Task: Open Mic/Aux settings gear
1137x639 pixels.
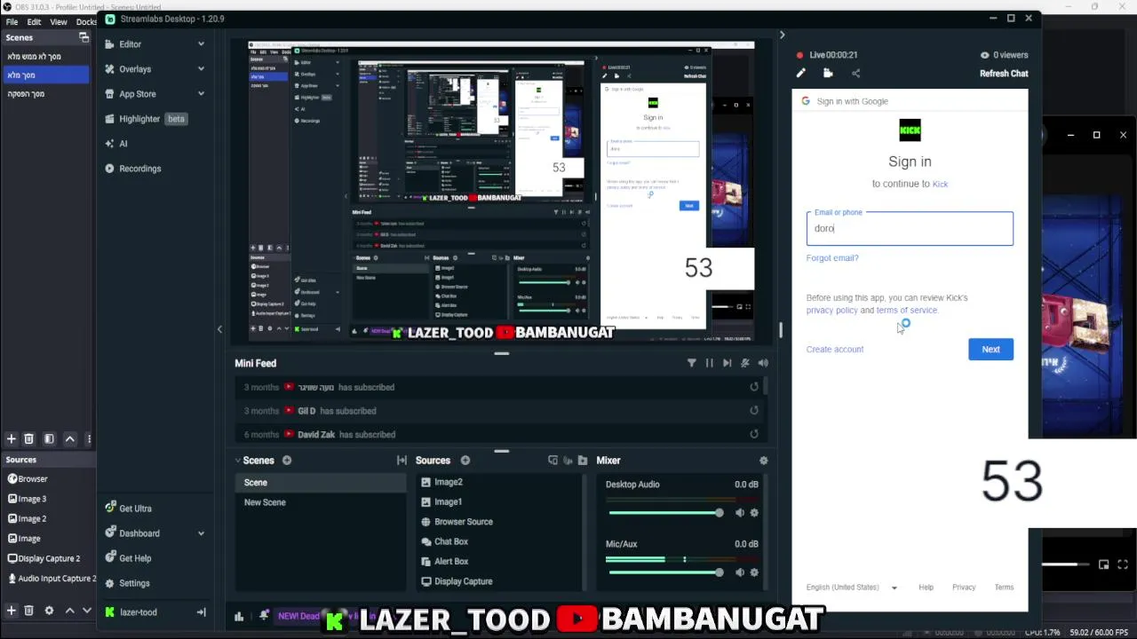Action: coord(754,572)
